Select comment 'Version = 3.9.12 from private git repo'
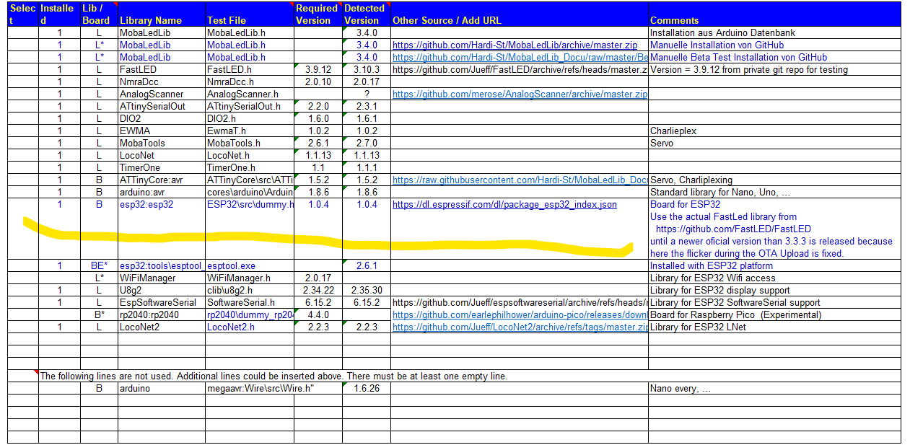The image size is (910, 445). point(775,70)
